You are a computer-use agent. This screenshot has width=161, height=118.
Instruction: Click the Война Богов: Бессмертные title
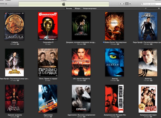click(x=115, y=42)
